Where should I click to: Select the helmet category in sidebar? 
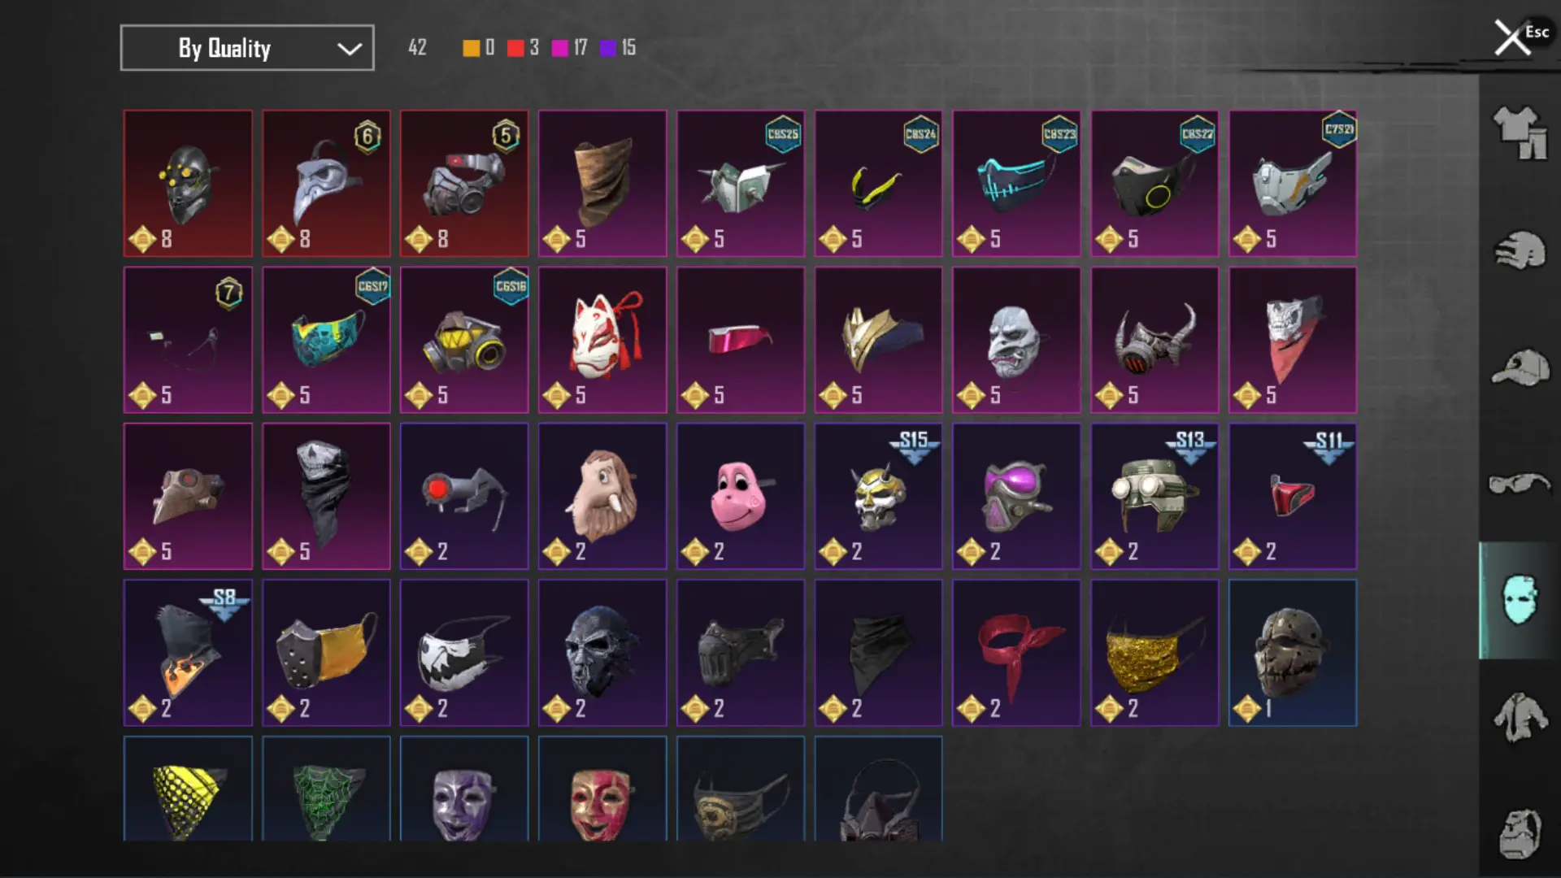coord(1520,250)
